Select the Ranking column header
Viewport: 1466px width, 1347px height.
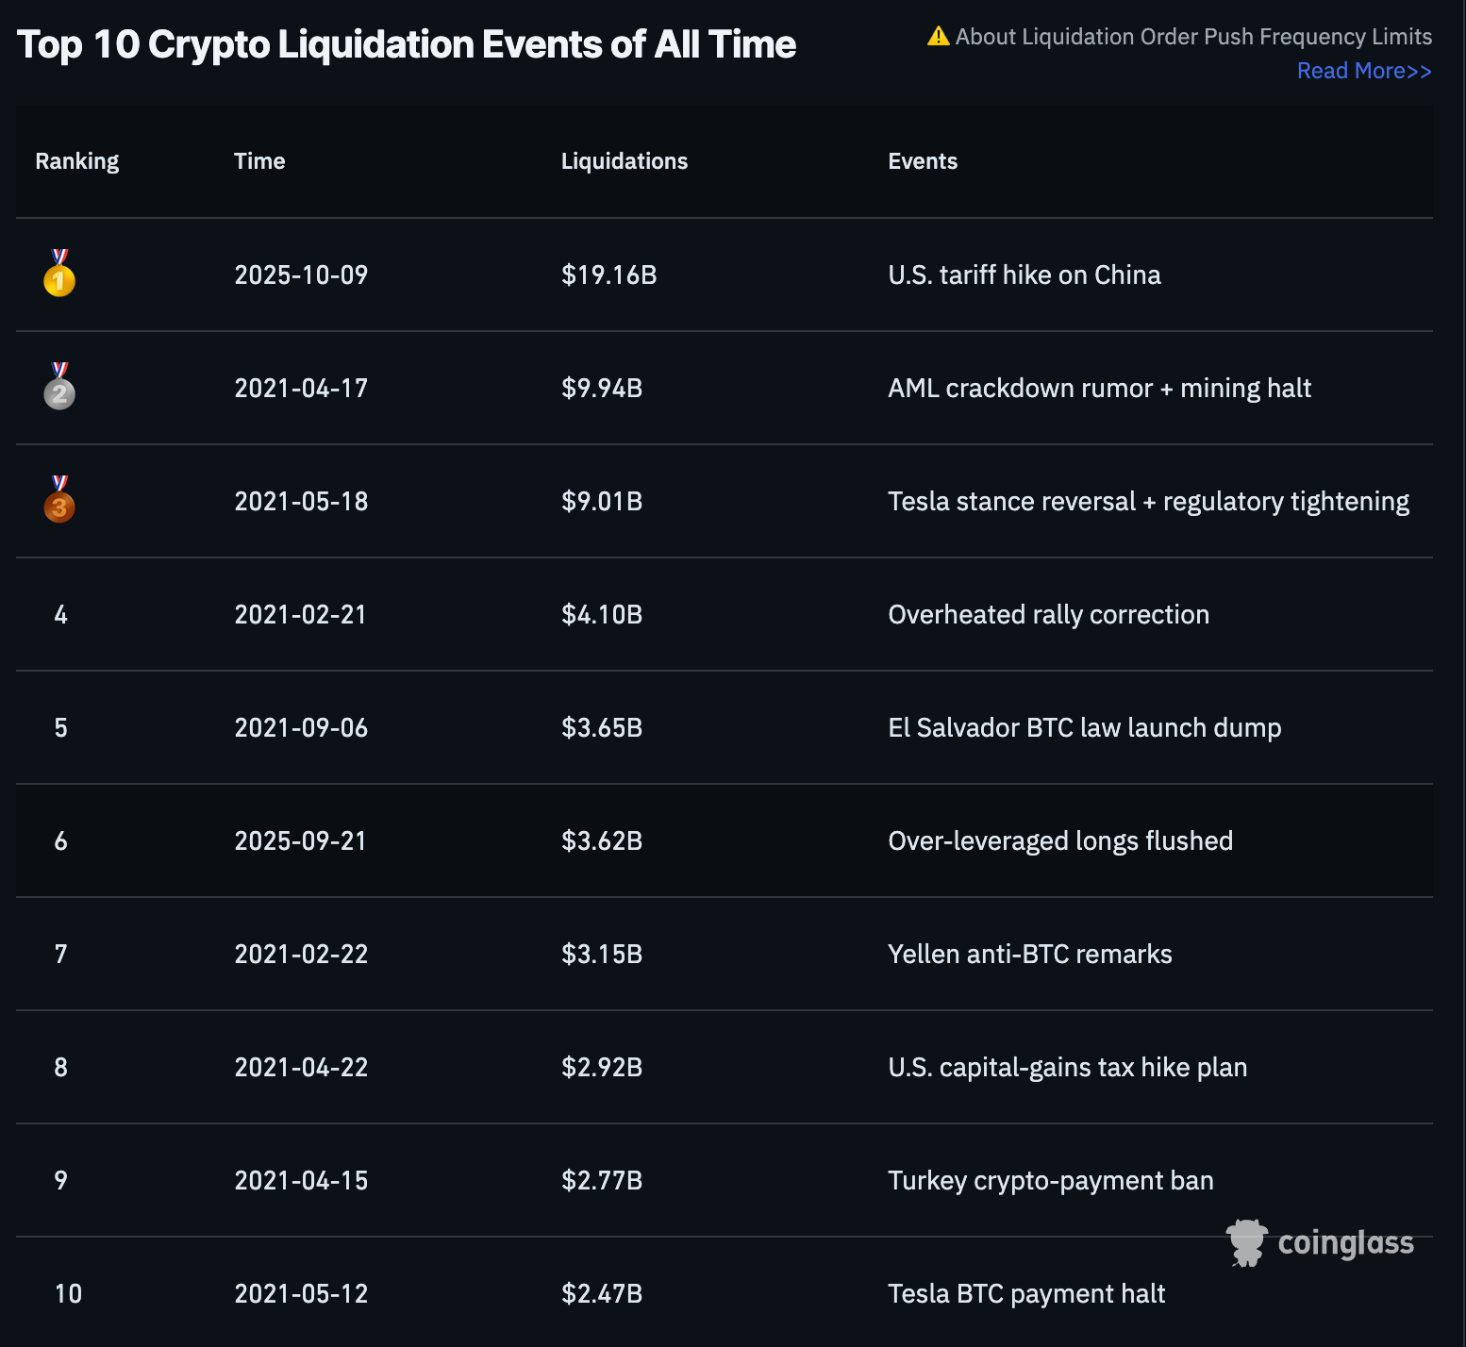(x=77, y=161)
